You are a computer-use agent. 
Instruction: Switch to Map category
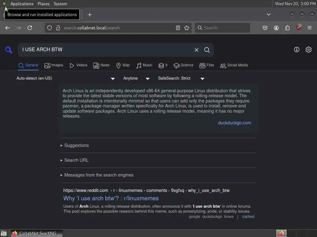[123, 65]
